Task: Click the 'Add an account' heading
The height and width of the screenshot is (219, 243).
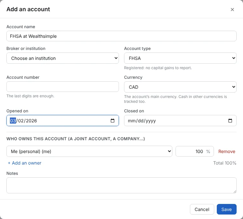Action: click(x=28, y=9)
